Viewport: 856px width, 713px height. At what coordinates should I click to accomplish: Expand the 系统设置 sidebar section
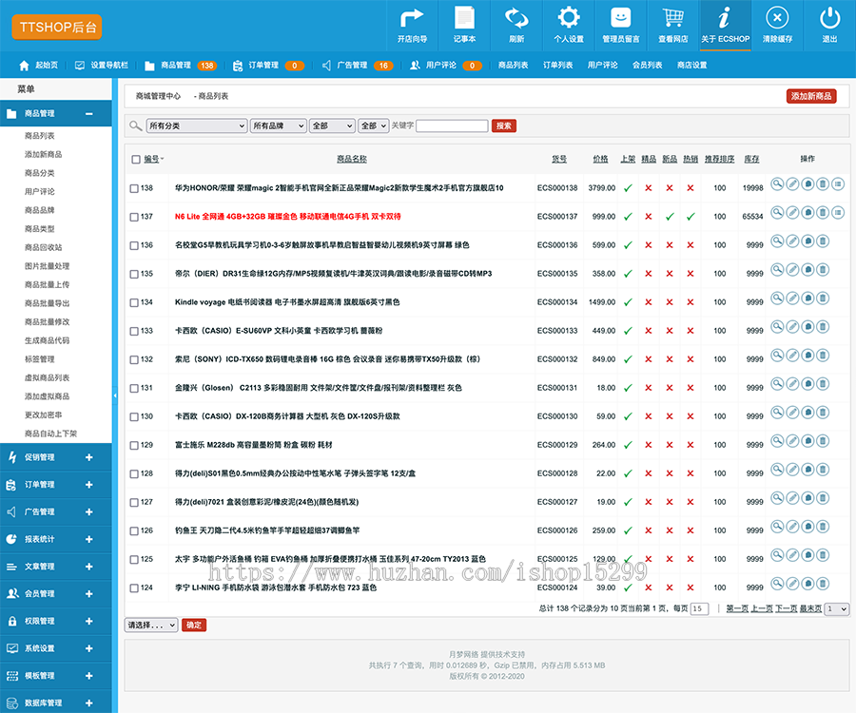[x=89, y=648]
